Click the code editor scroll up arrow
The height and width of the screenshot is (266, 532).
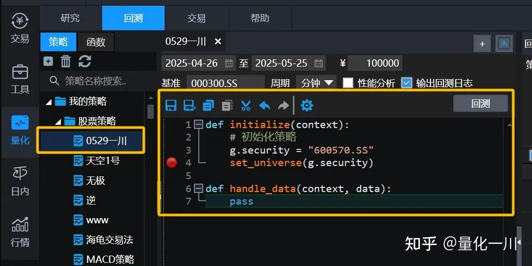coord(510,125)
